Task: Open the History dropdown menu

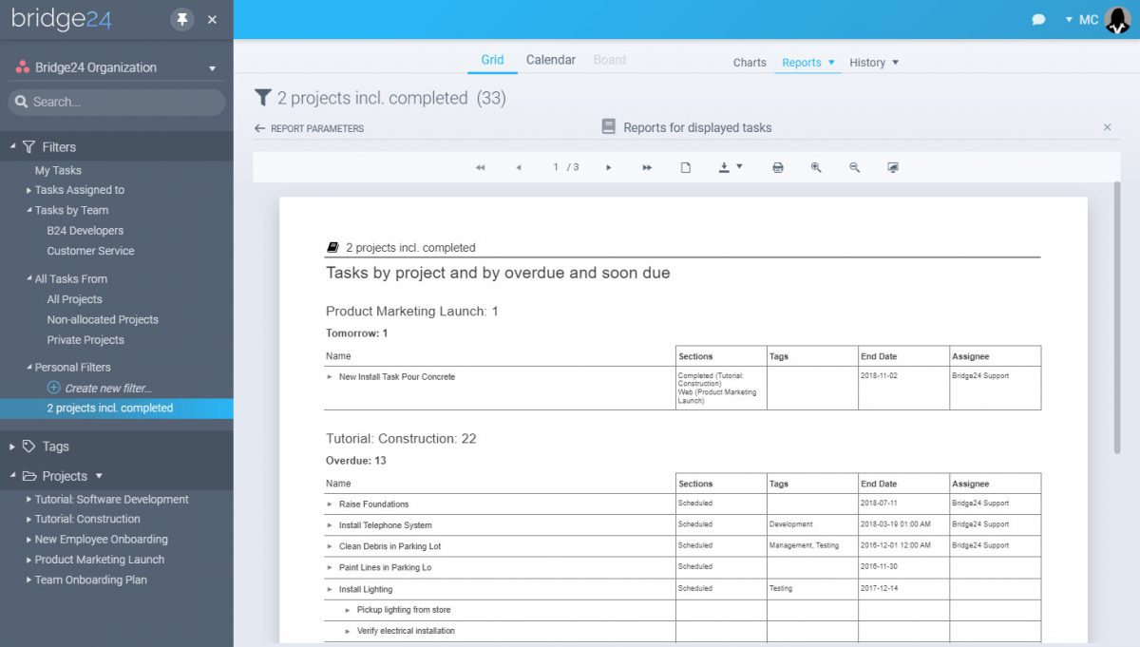Action: [874, 63]
